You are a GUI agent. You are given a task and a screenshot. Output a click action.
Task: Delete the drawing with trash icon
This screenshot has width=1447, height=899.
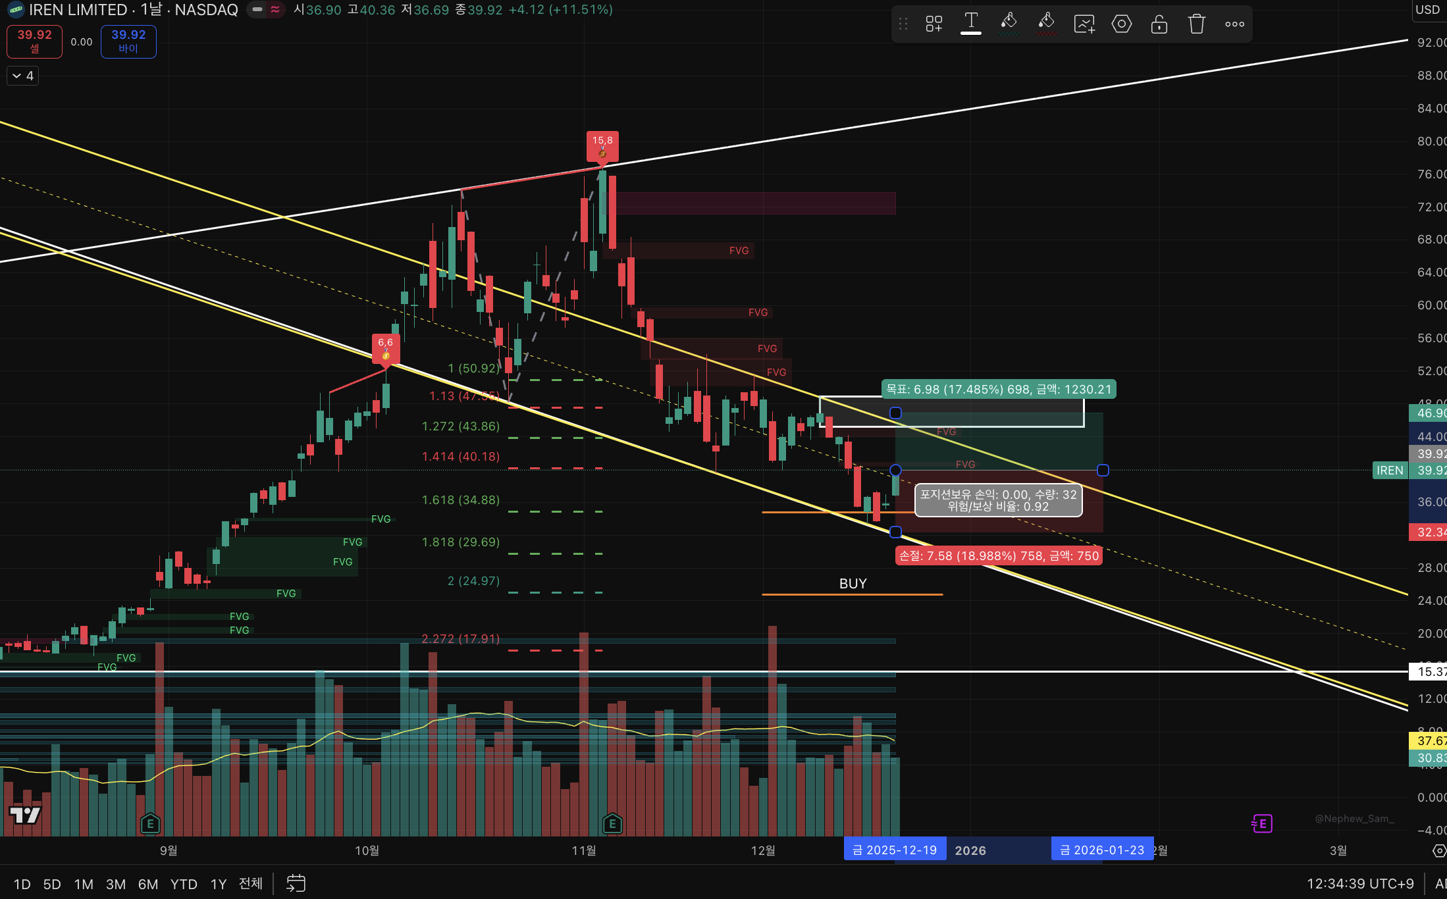[x=1196, y=24]
